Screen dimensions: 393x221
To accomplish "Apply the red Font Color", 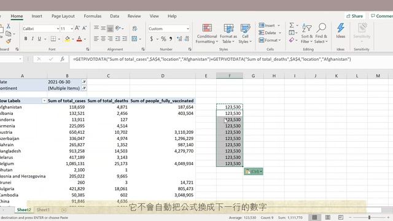I will click(79, 39).
